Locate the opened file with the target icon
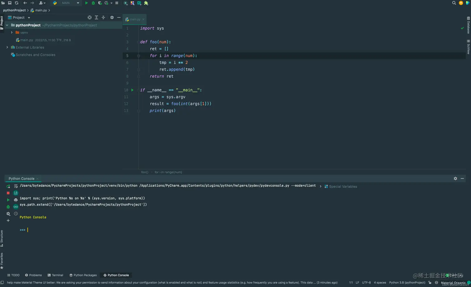The width and height of the screenshot is (471, 287). [x=90, y=17]
